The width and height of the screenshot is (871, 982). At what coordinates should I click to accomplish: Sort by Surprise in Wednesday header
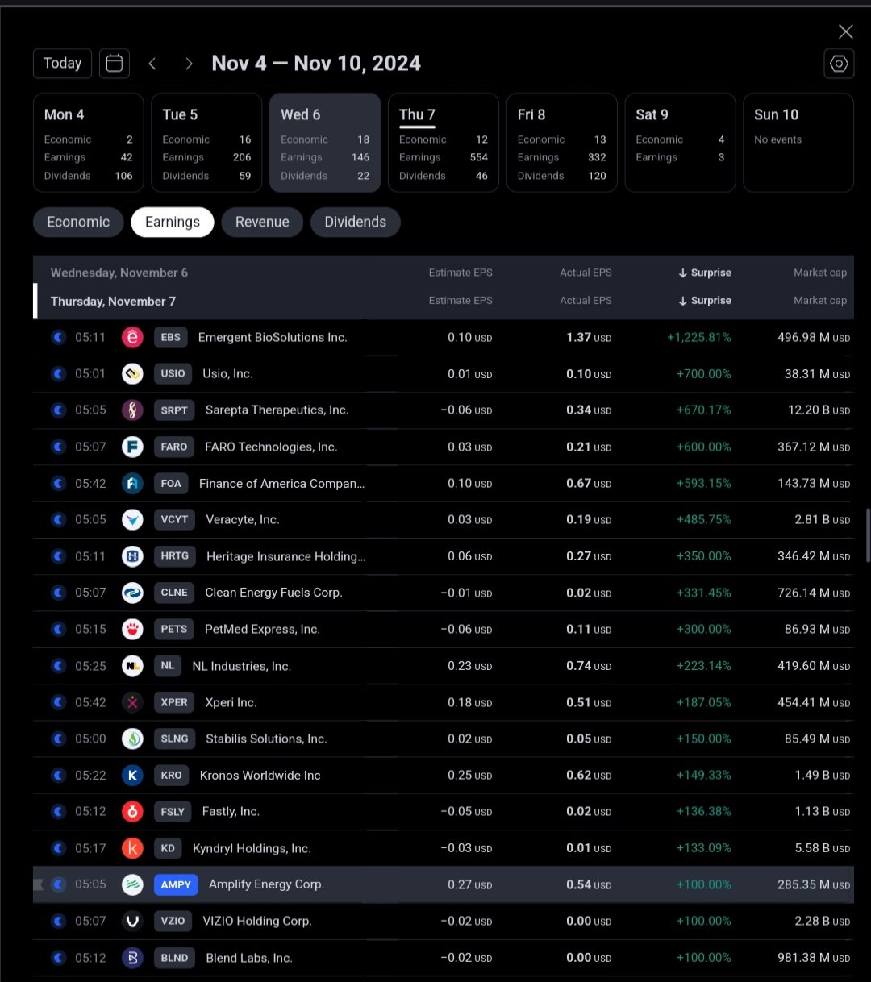705,273
